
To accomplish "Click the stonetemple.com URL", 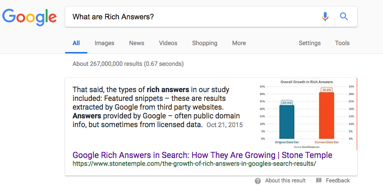I will tap(194, 164).
